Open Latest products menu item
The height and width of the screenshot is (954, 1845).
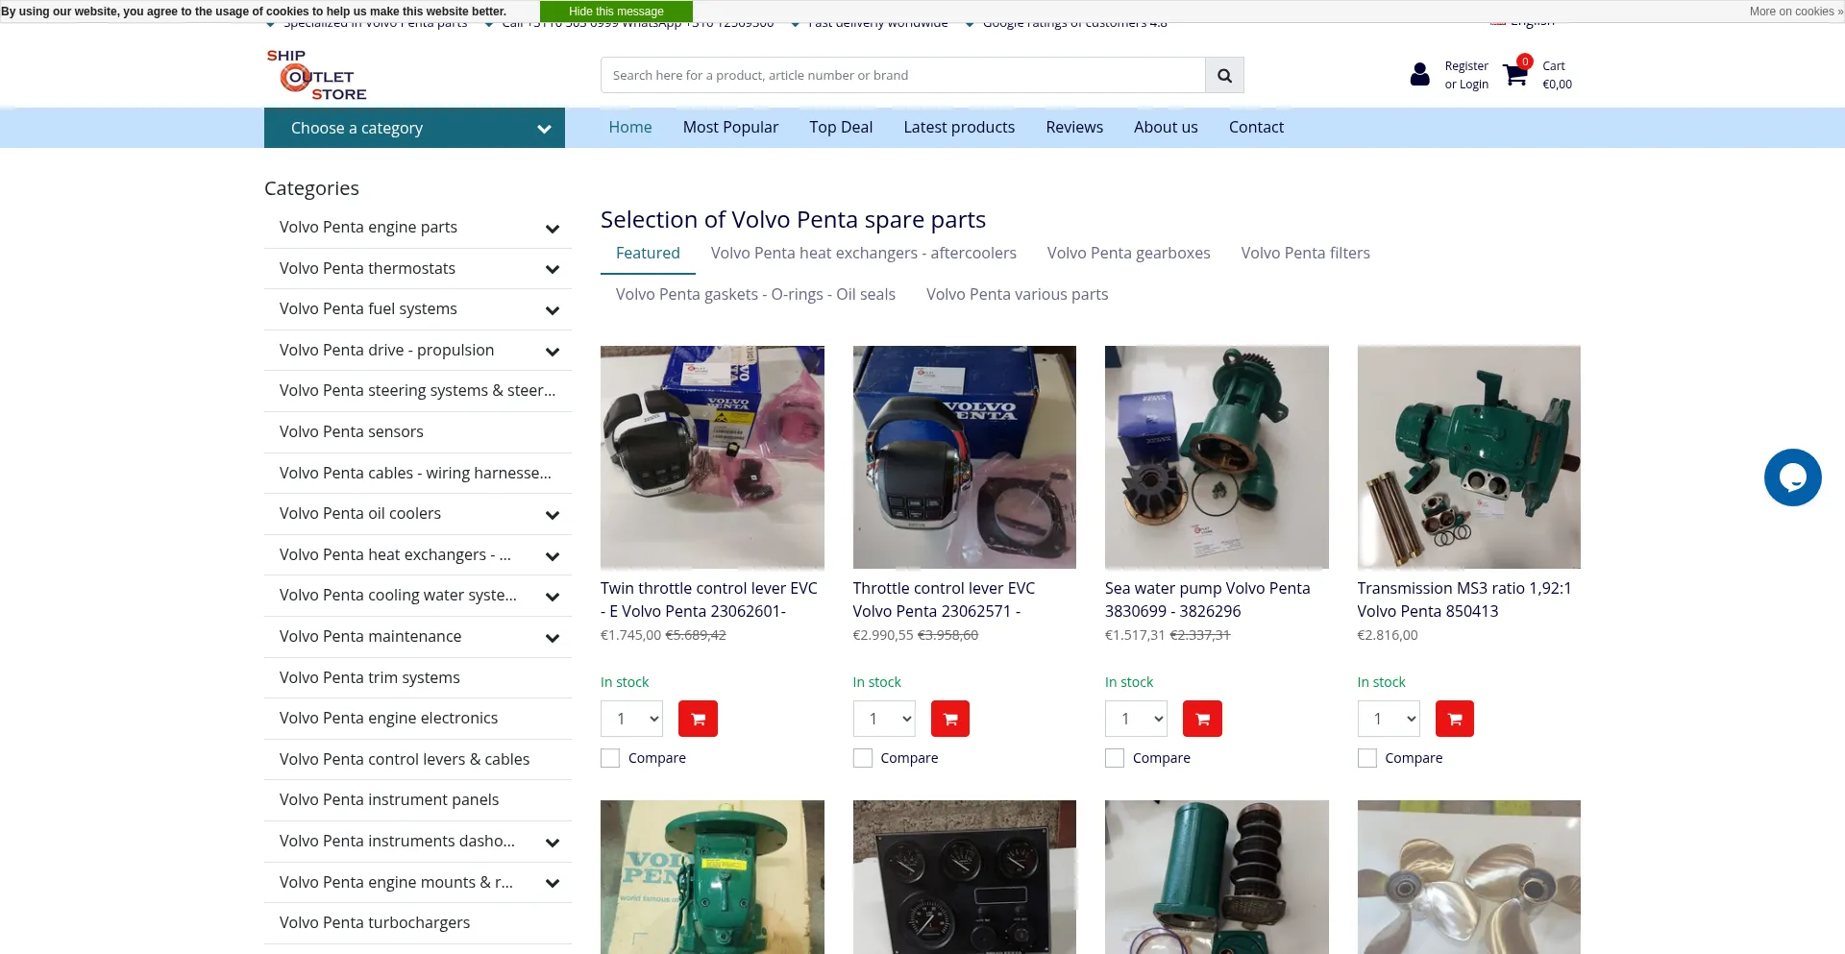coord(959,127)
